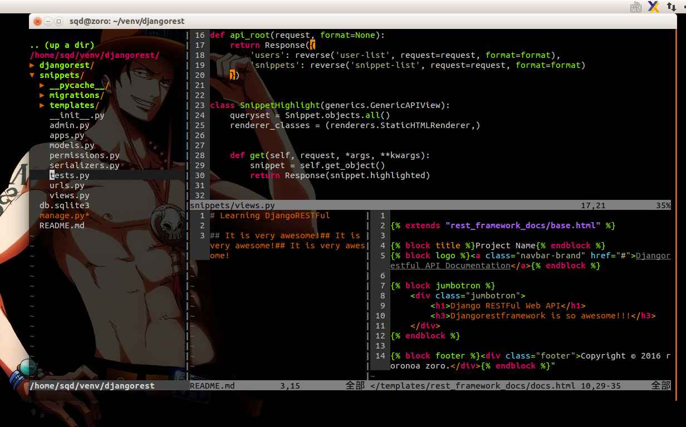
Task: Click the docs.html status line path
Action: coord(473,386)
